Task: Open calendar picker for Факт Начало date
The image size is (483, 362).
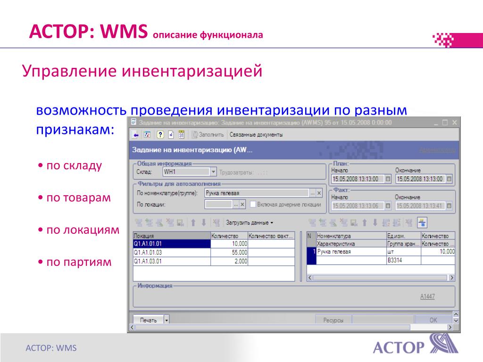Action: 388,206
